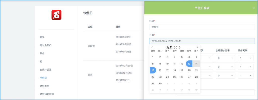Image resolution: width=258 pixels, height=100 pixels.
Task: Close the 节假日编辑 panel
Action: [x=253, y=8]
